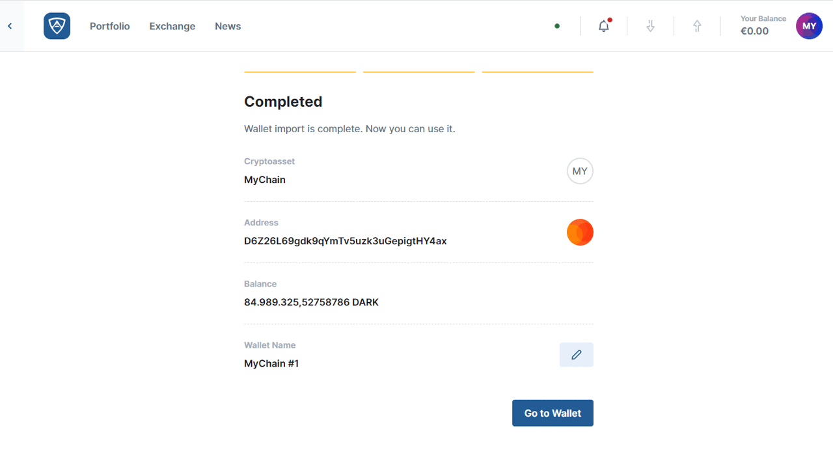The image size is (833, 476).
Task: Open the notifications bell
Action: click(x=604, y=26)
